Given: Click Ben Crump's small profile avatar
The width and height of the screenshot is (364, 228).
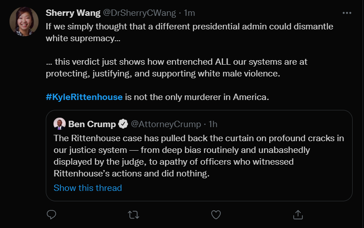Looking at the screenshot, I should 59,123.
